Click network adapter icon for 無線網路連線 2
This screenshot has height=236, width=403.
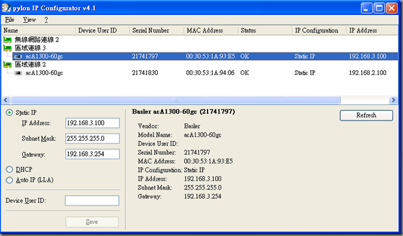(8, 40)
